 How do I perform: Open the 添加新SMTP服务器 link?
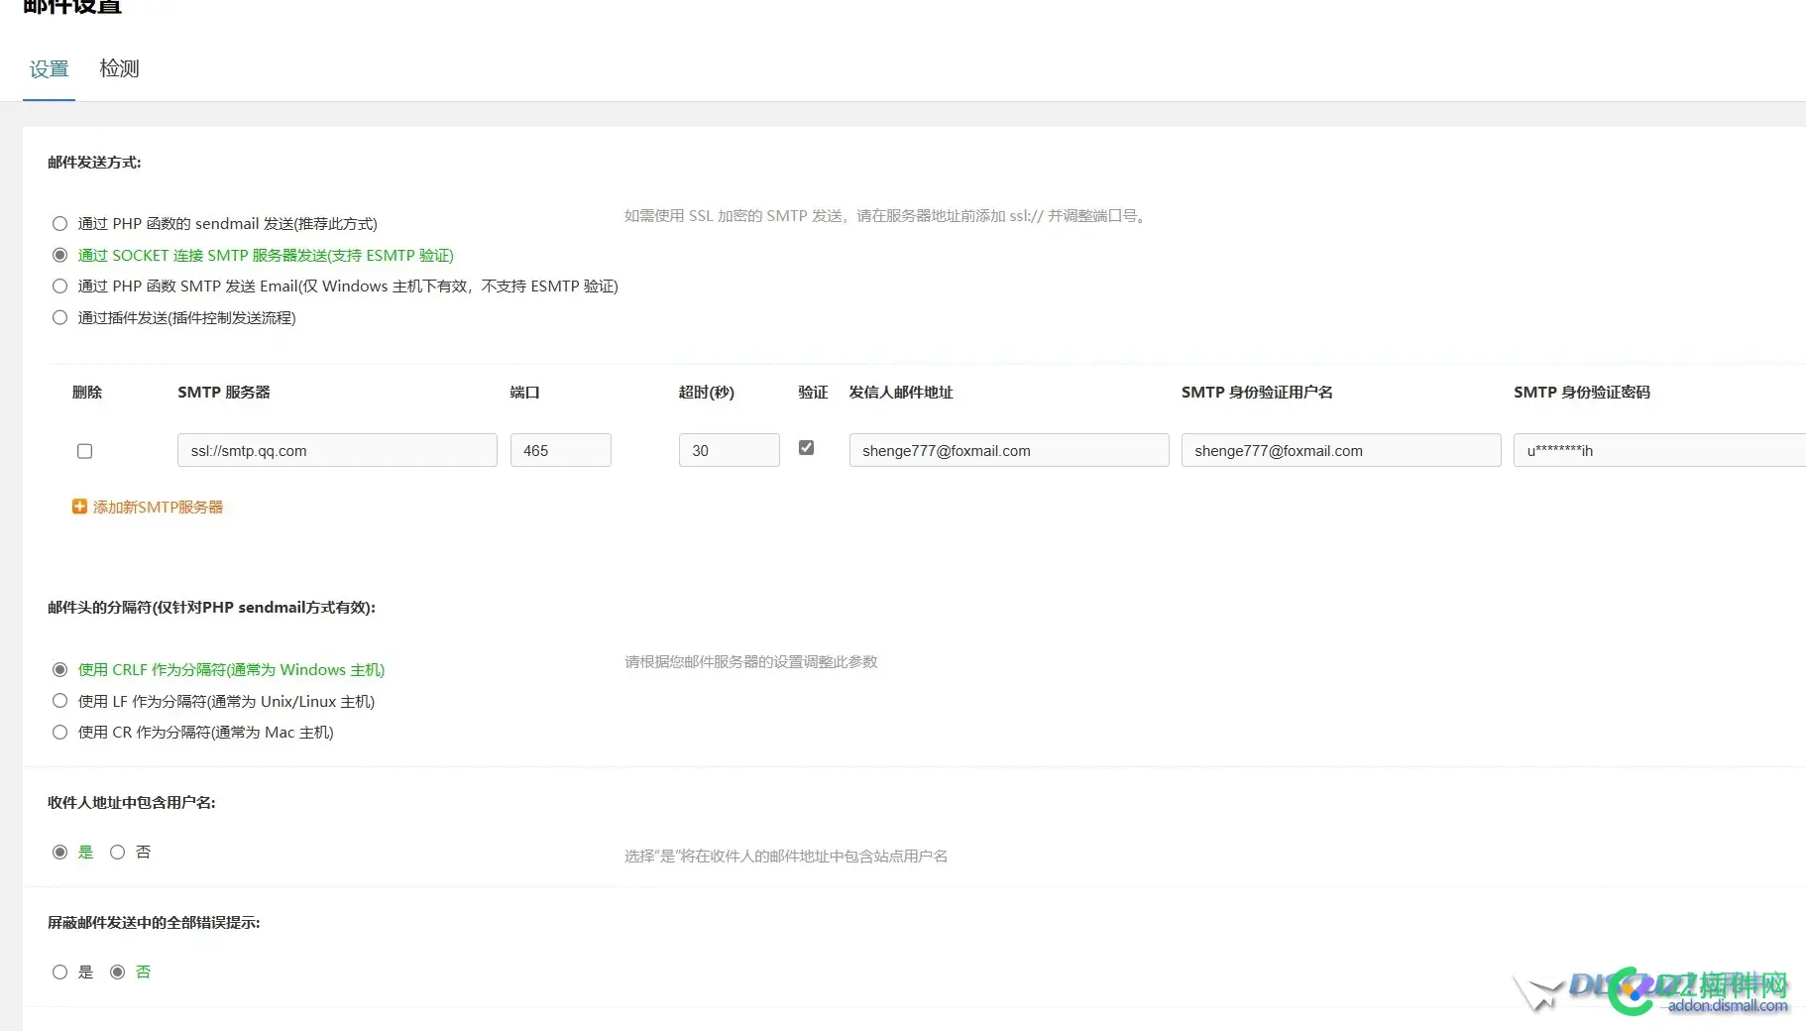(x=159, y=507)
